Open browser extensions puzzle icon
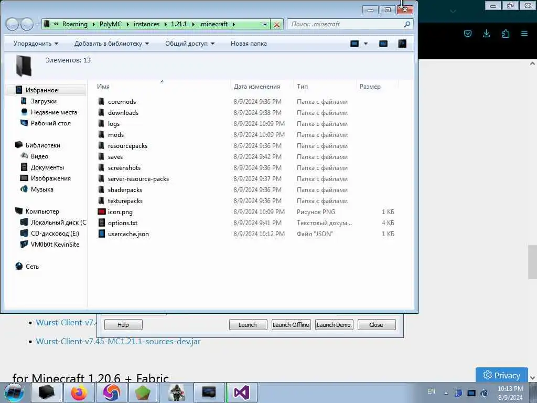The image size is (537, 403). (506, 34)
